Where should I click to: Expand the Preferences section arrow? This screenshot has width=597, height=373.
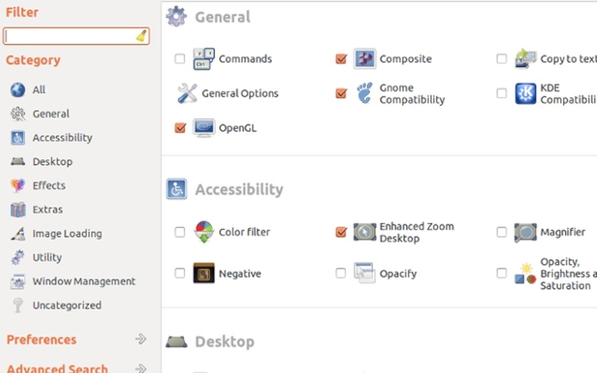tap(141, 339)
